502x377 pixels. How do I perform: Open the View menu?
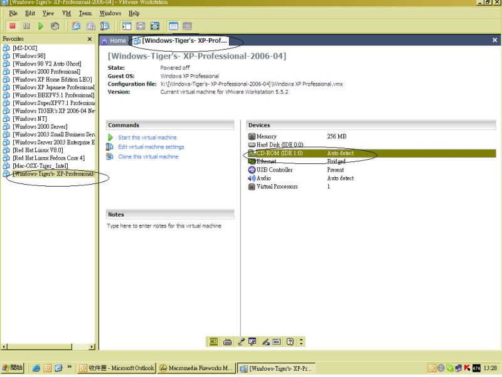pos(48,13)
